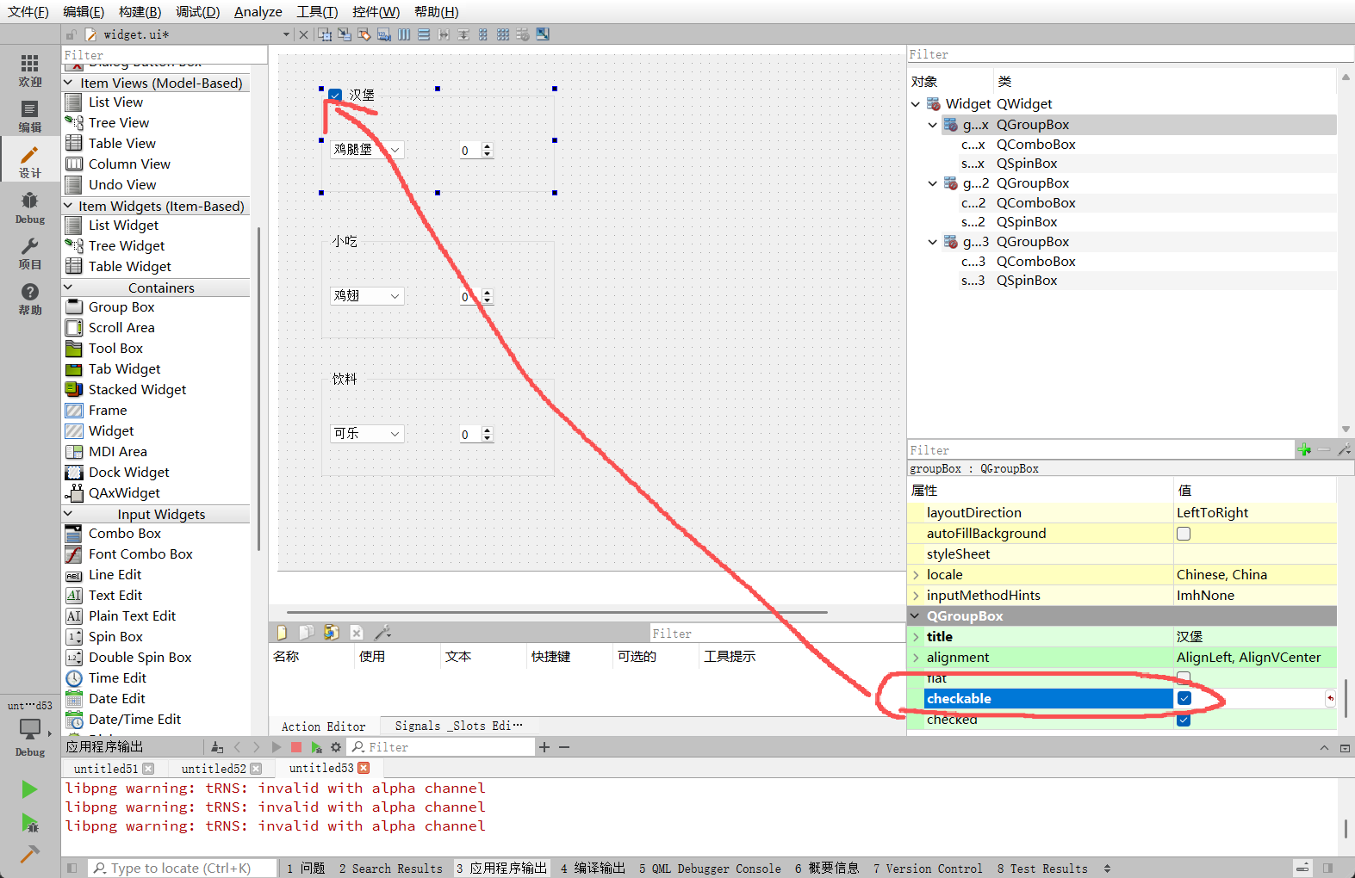1355x878 pixels.
Task: Toggle the 汉堡 group box checkbox
Action: point(335,95)
